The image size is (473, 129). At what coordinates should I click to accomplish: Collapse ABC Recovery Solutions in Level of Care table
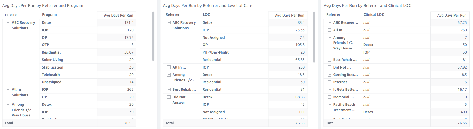coord(169,23)
